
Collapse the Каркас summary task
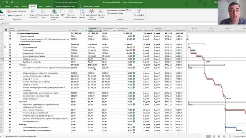(x=20, y=65)
